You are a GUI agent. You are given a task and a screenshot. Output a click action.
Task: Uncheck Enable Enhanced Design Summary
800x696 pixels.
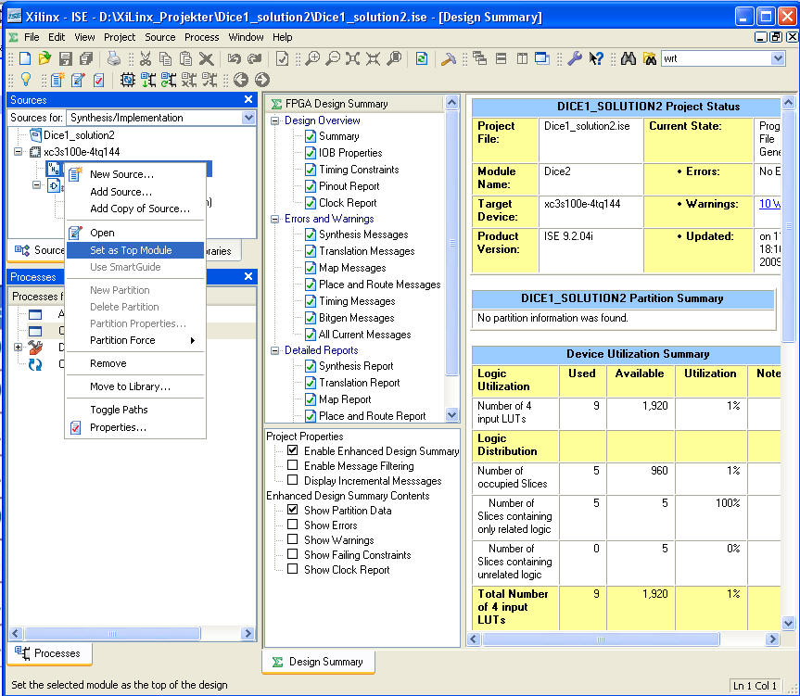click(292, 450)
